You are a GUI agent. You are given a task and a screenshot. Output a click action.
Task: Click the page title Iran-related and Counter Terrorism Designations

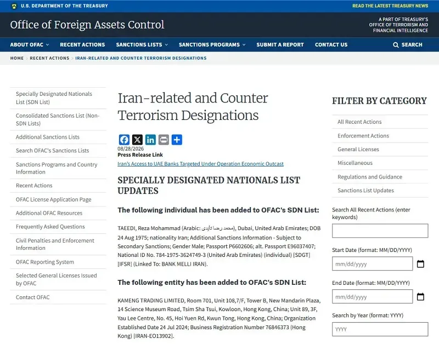tap(193, 107)
